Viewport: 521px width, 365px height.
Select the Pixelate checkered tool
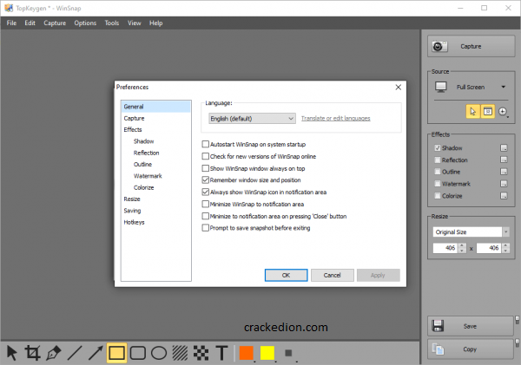[x=201, y=353]
